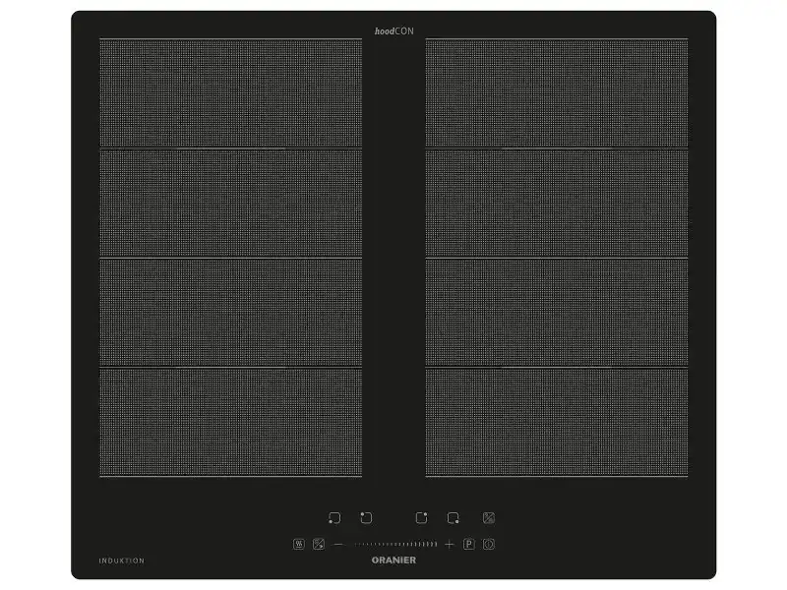Select the rear-right cooking zone icon
The height and width of the screenshot is (590, 787).
coord(422,518)
